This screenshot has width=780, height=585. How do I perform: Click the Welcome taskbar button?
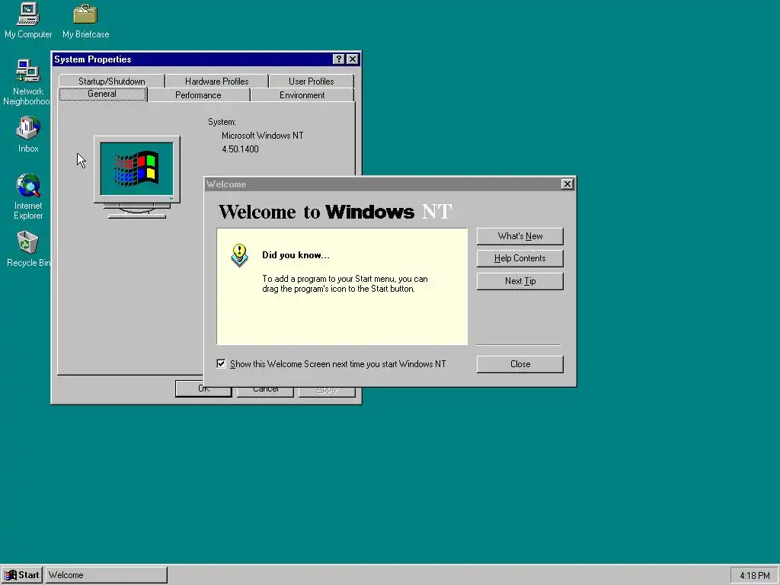tap(107, 575)
